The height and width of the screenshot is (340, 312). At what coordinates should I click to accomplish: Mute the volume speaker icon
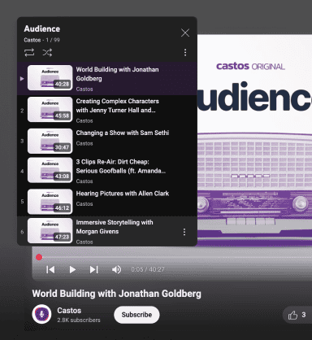click(x=116, y=269)
